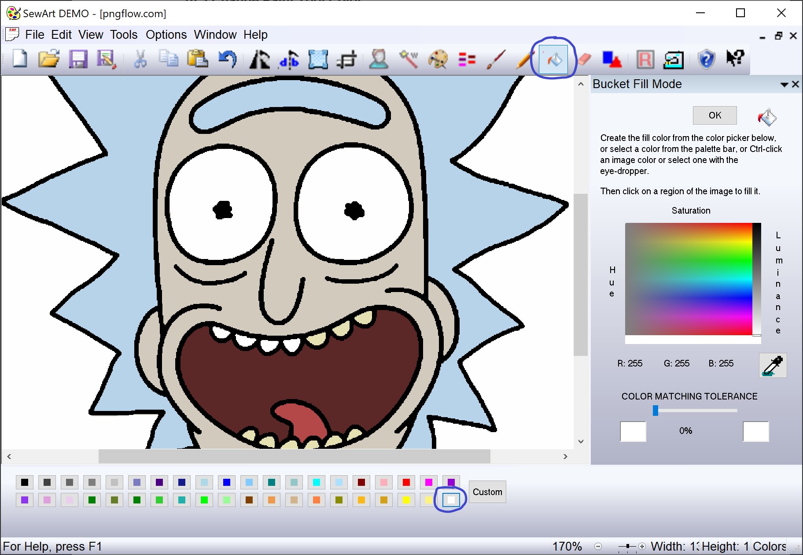Choose the bright yellow palette swatch
Image resolution: width=803 pixels, height=555 pixels.
click(x=406, y=500)
